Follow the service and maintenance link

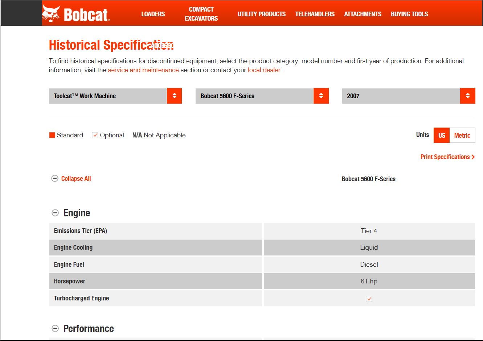click(x=143, y=70)
